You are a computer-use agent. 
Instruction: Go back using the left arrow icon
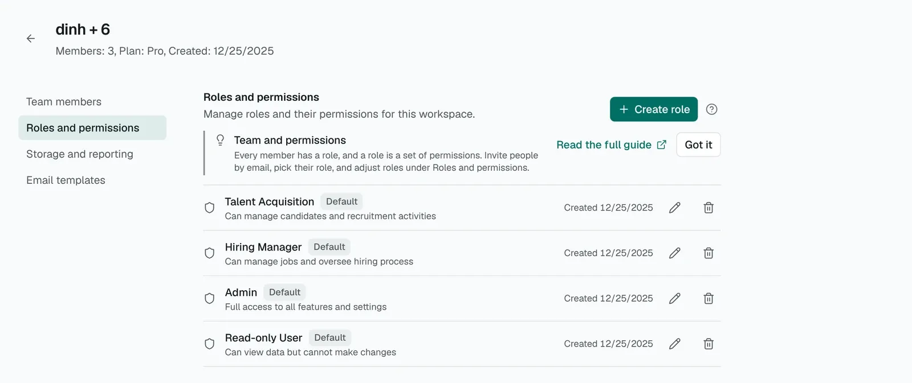[x=31, y=39]
